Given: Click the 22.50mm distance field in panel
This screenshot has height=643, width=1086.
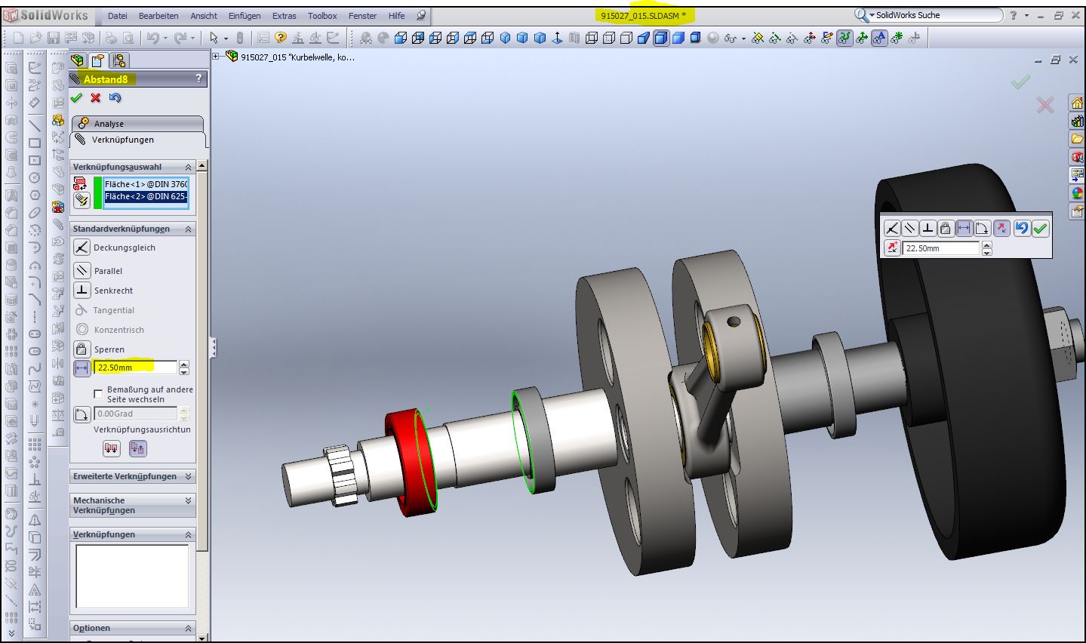Looking at the screenshot, I should click(x=136, y=368).
